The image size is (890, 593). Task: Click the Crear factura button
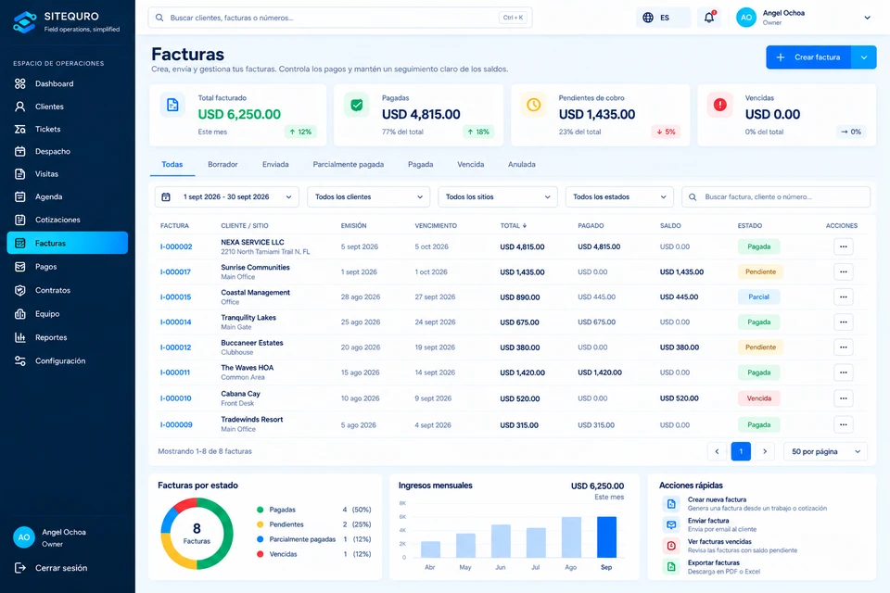808,57
